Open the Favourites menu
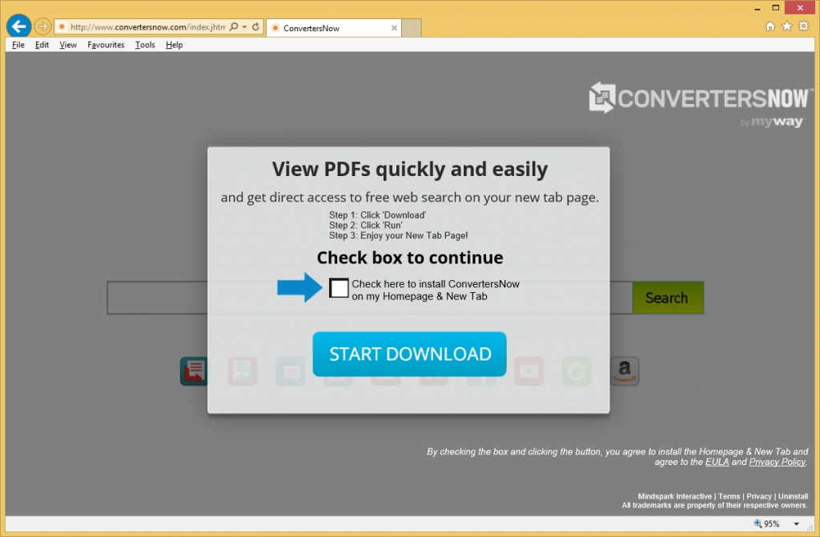This screenshot has height=537, width=820. [106, 45]
